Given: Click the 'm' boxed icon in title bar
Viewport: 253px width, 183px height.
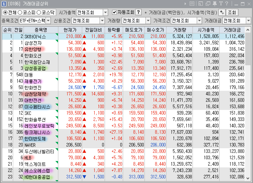Looking at the screenshot, I should 192,4.
